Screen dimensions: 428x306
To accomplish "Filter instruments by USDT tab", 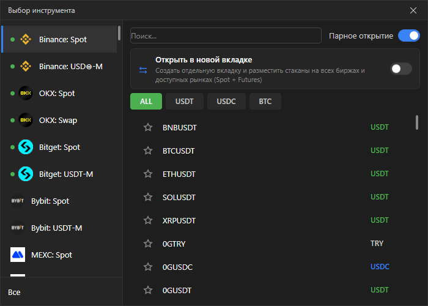I will [x=185, y=102].
